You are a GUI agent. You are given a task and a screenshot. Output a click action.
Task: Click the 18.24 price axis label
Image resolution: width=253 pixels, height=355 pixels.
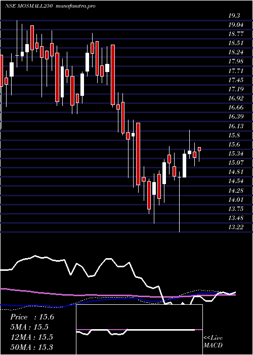[236, 52]
